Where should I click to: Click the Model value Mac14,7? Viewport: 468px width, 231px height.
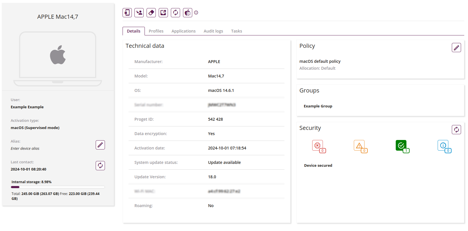click(x=216, y=76)
